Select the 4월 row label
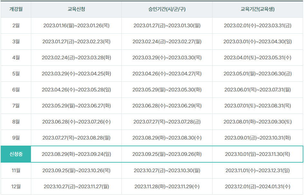 (x=16, y=57)
